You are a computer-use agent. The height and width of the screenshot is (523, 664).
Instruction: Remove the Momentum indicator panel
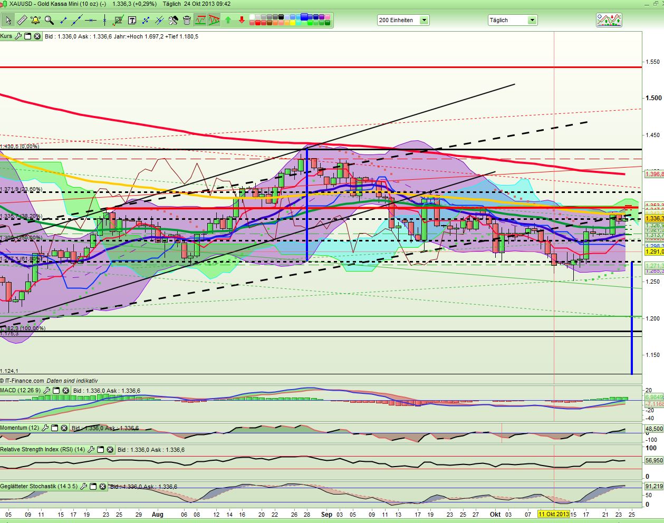coord(64,428)
